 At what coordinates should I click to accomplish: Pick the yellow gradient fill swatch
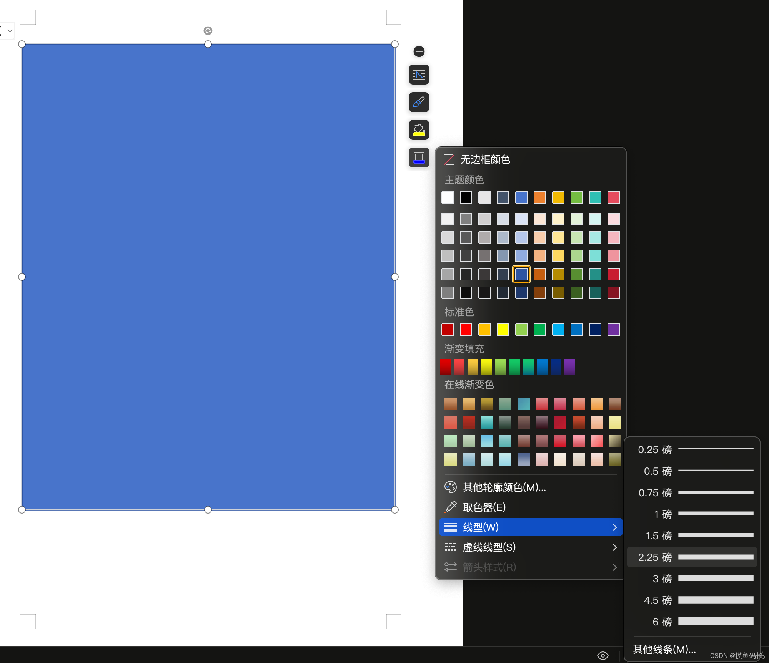(x=486, y=367)
